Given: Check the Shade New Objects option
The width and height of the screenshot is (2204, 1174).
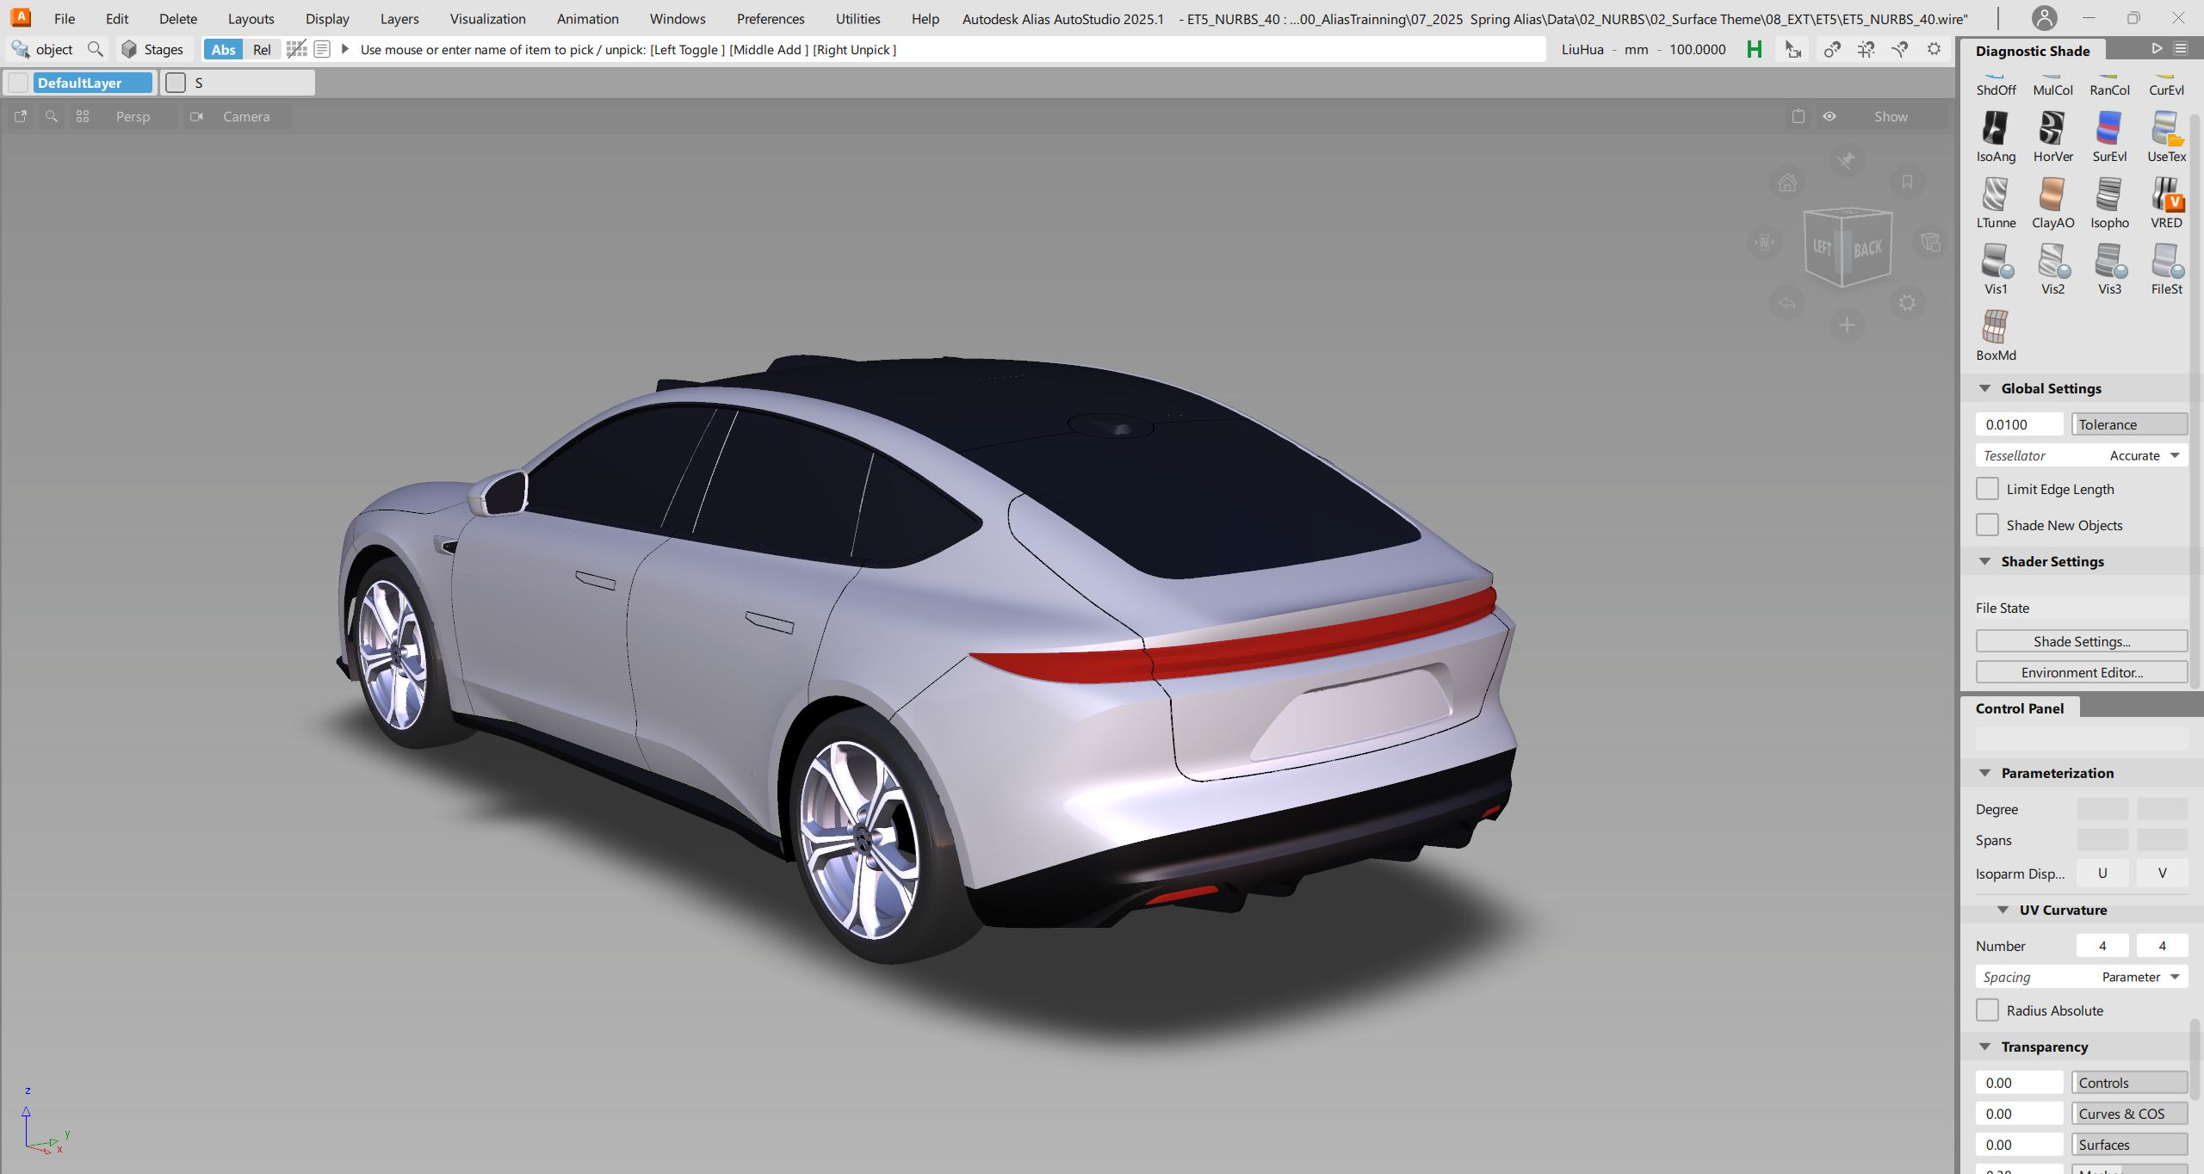Looking at the screenshot, I should click(1987, 525).
